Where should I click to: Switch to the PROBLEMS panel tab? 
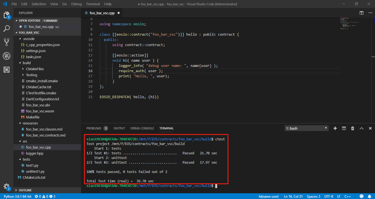tap(97, 128)
